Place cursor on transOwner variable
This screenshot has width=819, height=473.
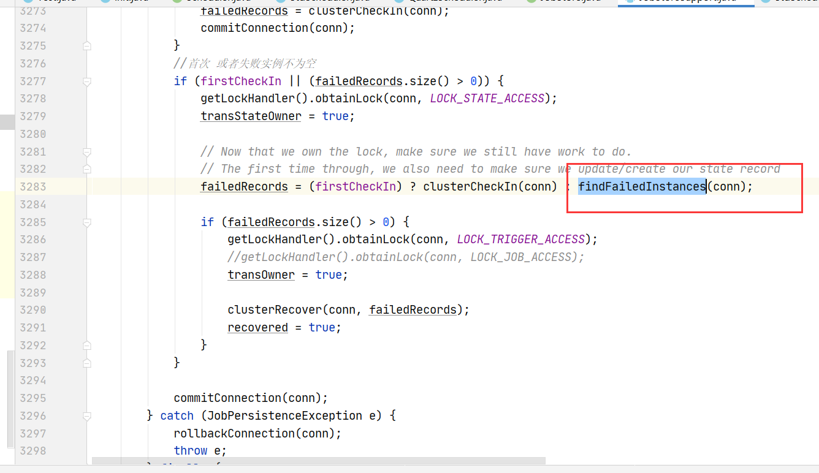[261, 274]
